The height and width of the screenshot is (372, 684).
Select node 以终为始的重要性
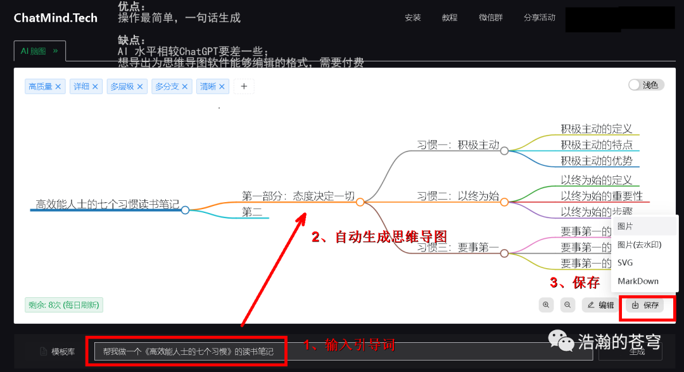(602, 196)
